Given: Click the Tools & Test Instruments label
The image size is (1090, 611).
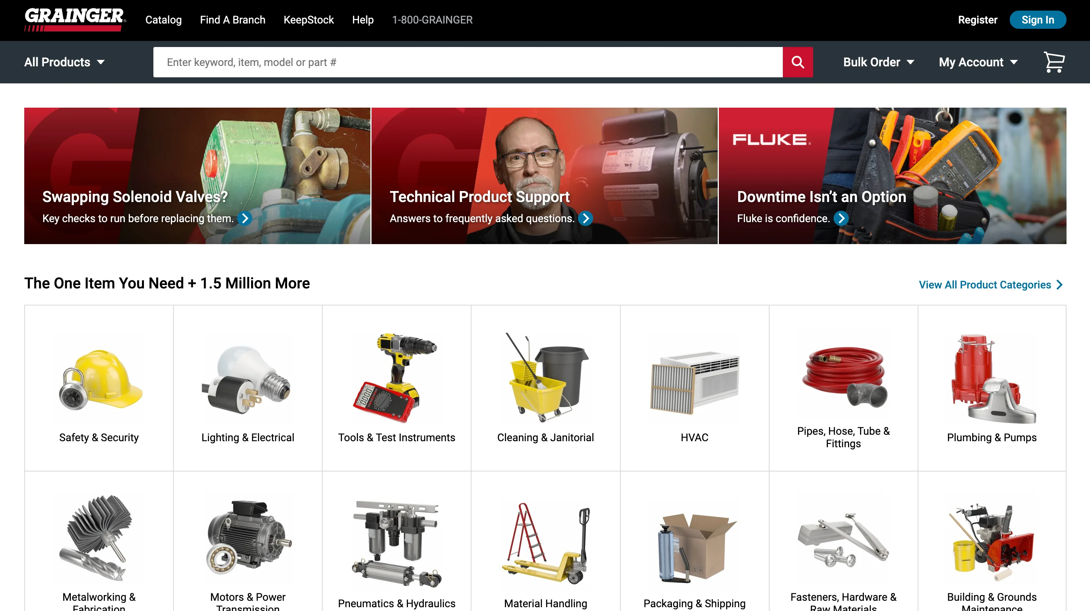Looking at the screenshot, I should click(x=397, y=437).
